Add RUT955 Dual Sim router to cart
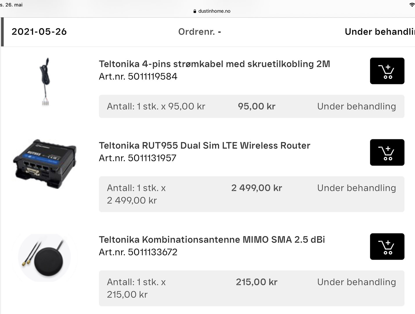415x314 pixels. point(387,152)
